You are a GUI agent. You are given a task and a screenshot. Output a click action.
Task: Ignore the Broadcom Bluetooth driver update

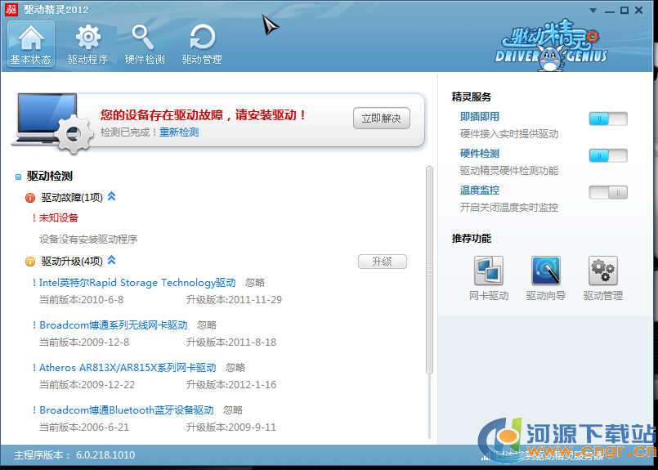click(233, 410)
